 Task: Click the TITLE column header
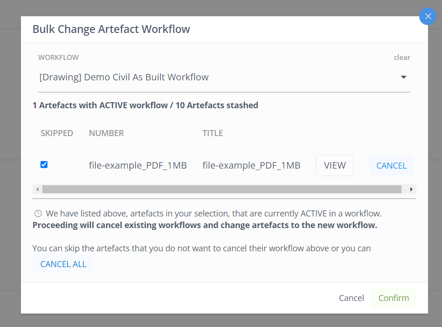click(x=213, y=133)
